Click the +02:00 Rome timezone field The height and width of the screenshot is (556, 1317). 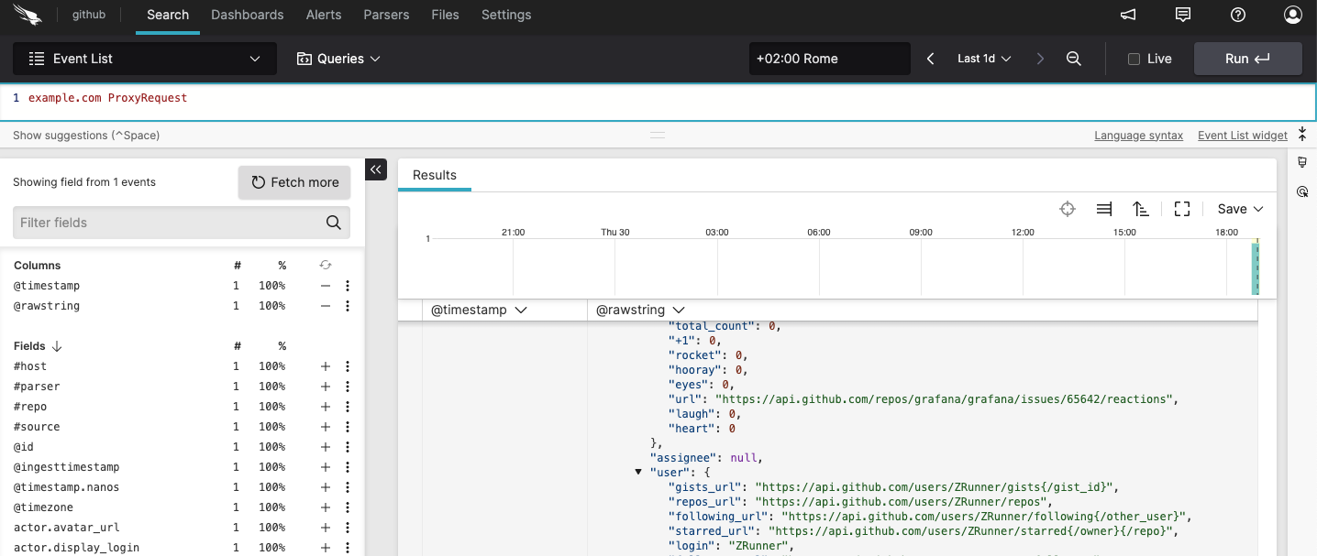pyautogui.click(x=829, y=58)
